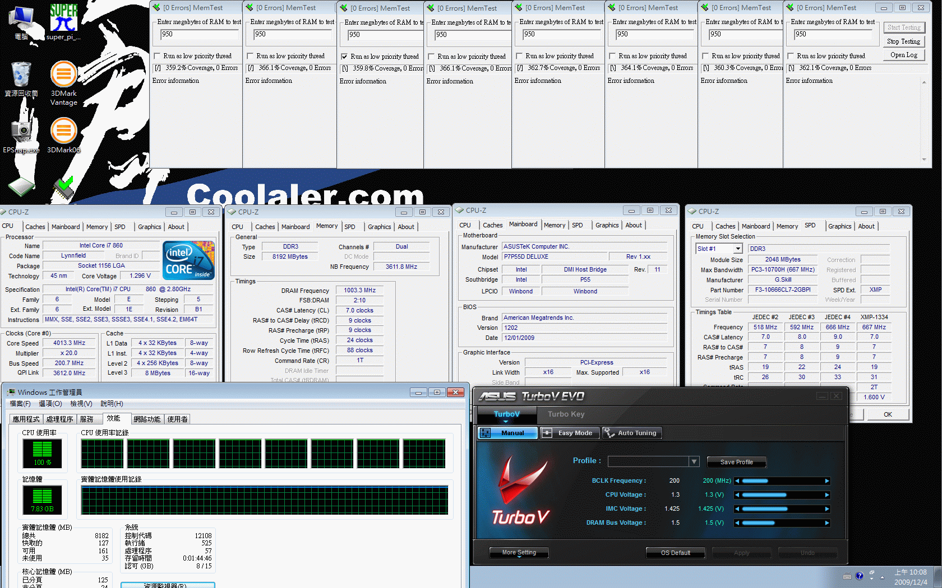Uncheck low priority in the 359.8% coverage MemTest
The height and width of the screenshot is (588, 942).
tap(344, 57)
